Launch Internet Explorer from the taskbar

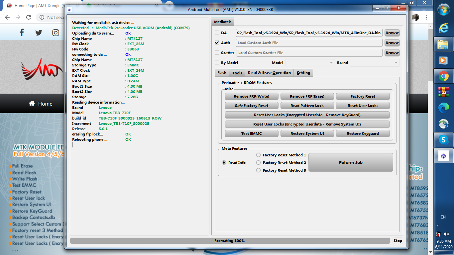coord(443,28)
